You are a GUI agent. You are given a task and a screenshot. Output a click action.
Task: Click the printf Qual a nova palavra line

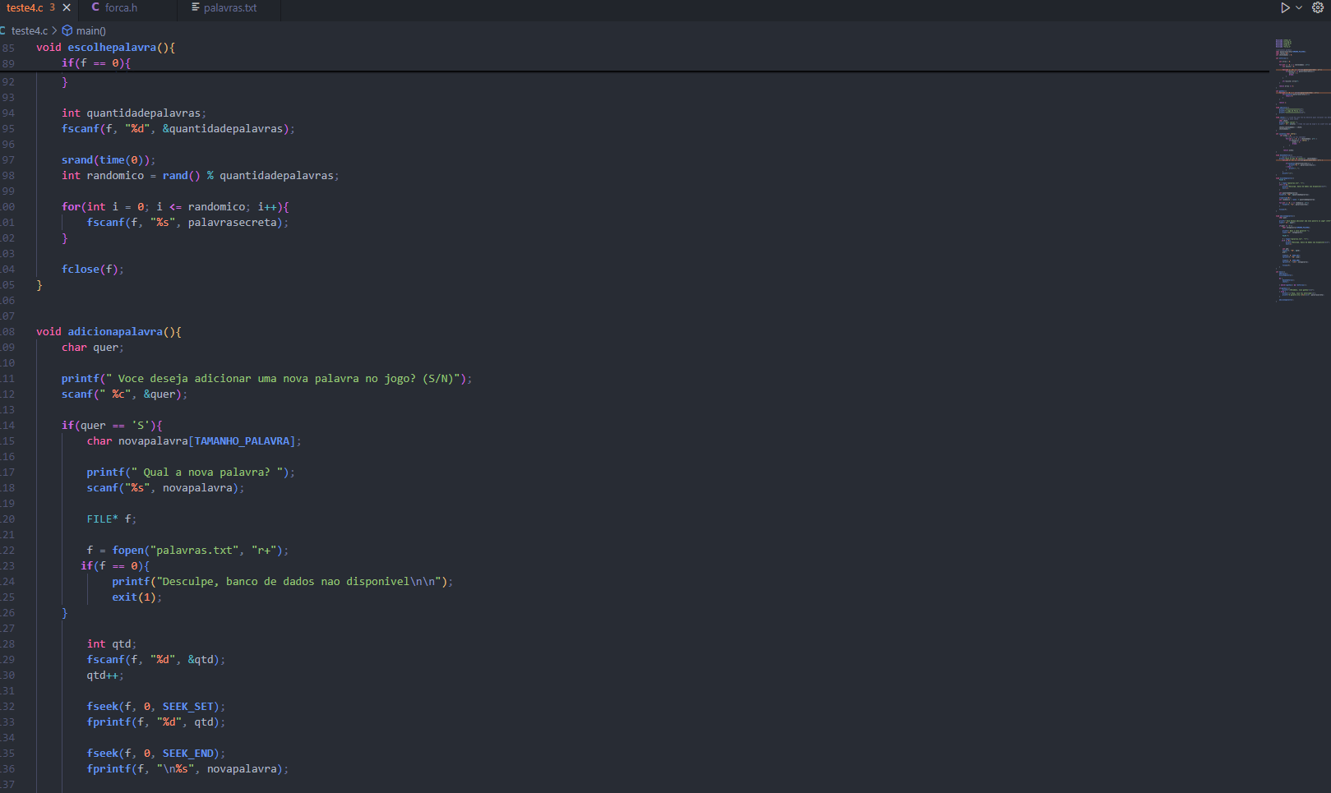point(191,473)
